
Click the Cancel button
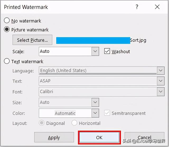point(144,137)
